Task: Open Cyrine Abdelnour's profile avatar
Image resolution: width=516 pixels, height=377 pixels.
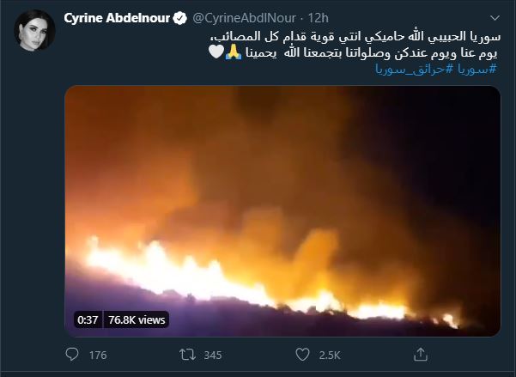Action: [34, 30]
